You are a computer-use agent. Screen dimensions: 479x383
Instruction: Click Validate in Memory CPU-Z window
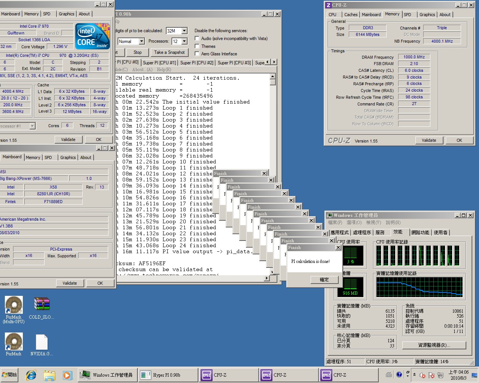click(x=429, y=140)
